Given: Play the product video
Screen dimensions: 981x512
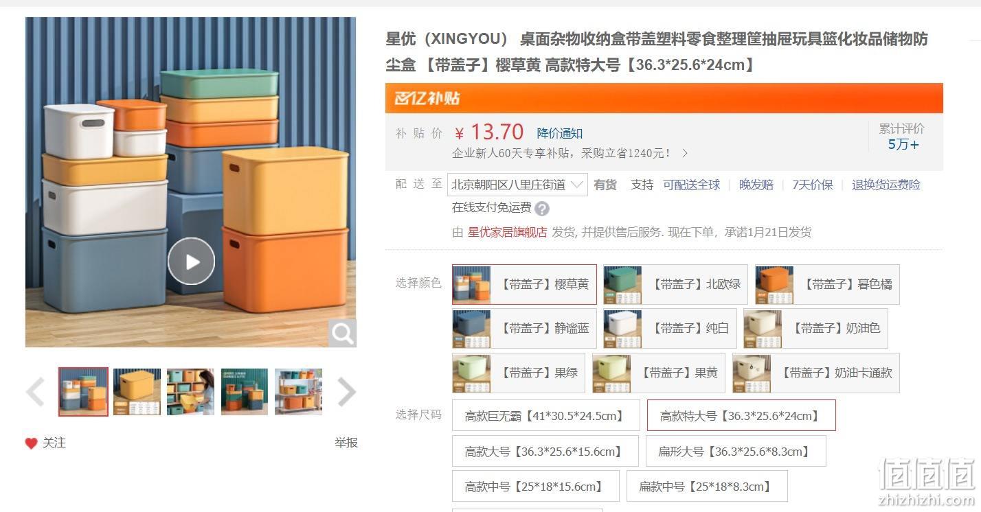Looking at the screenshot, I should coord(191,261).
